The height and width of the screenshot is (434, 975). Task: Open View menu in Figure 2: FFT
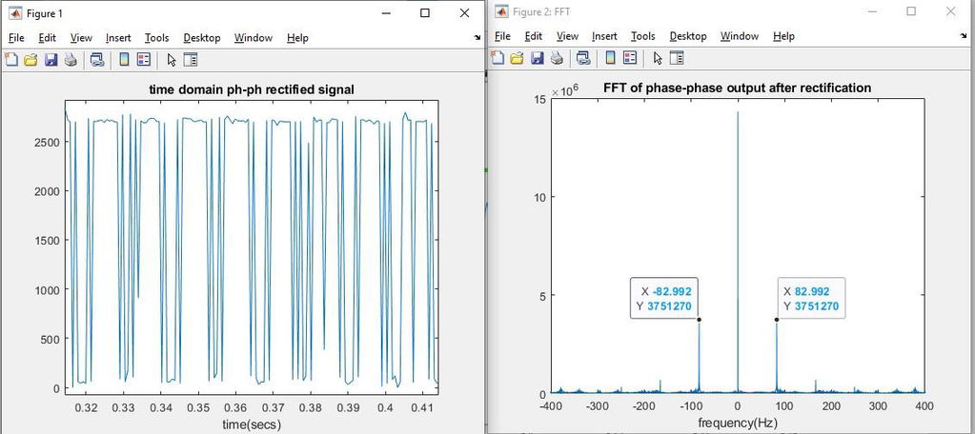[567, 36]
